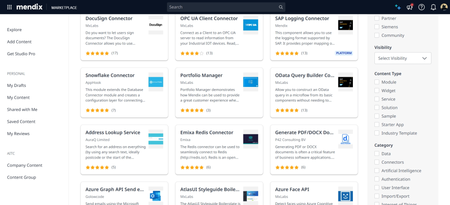Image resolution: width=450 pixels, height=205 pixels.
Task: Open Company Content
Action: click(25, 165)
